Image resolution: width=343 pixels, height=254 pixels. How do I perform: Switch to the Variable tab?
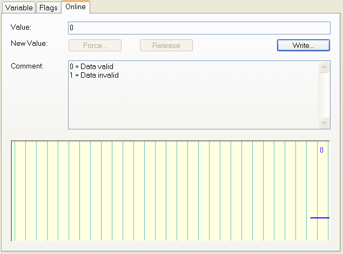(19, 8)
